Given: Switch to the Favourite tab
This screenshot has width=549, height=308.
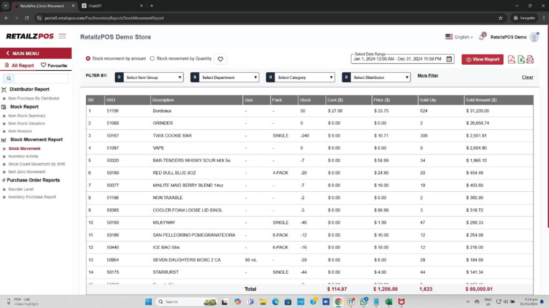Looking at the screenshot, I should point(54,65).
